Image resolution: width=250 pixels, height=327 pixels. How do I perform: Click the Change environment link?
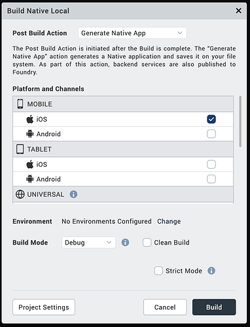point(169,221)
